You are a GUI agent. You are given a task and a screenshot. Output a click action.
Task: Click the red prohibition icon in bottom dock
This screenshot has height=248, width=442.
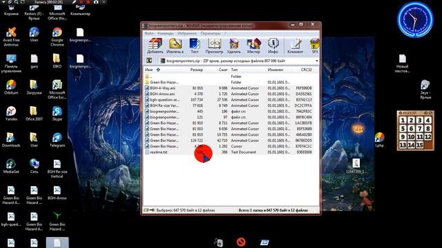(241, 242)
